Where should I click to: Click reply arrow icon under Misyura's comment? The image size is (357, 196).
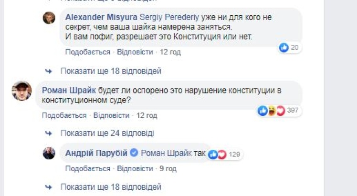(48, 71)
